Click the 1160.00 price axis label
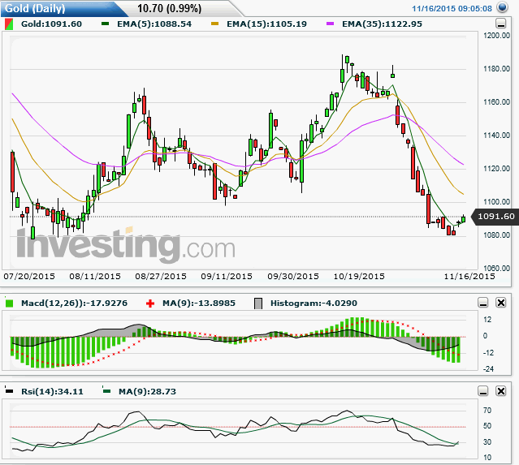The height and width of the screenshot is (465, 519). click(x=496, y=102)
